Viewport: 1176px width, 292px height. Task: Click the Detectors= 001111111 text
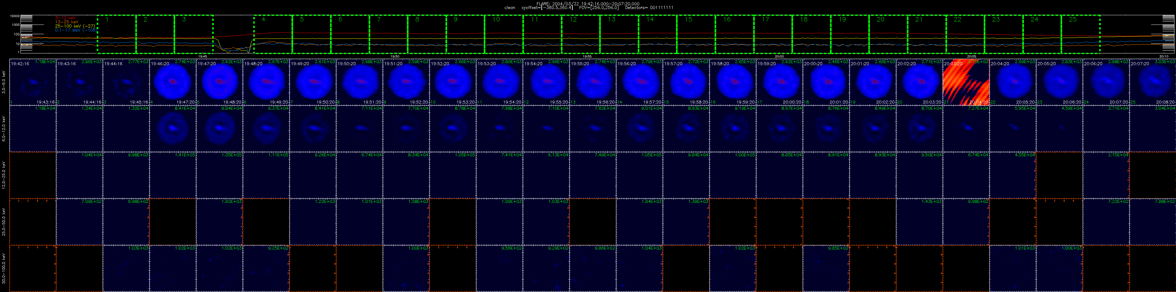click(649, 8)
